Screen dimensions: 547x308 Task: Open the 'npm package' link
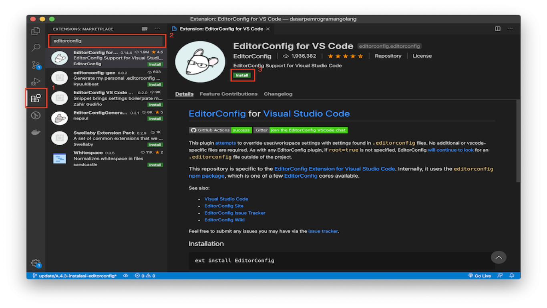[x=207, y=176]
